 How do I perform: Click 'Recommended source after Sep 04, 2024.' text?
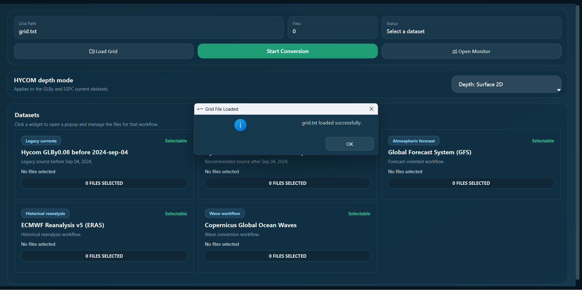(247, 162)
